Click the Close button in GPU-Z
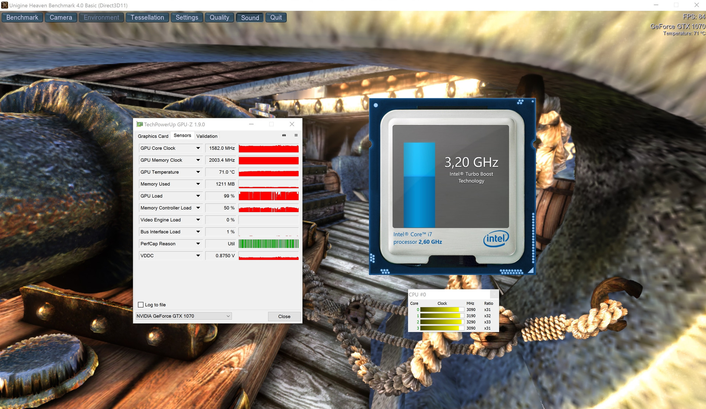The width and height of the screenshot is (706, 409). [284, 317]
